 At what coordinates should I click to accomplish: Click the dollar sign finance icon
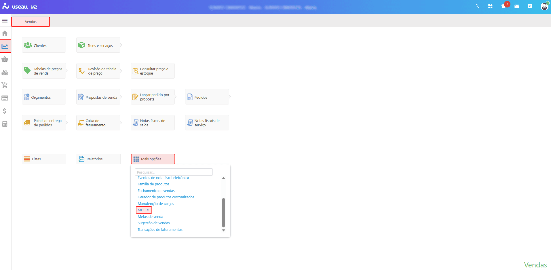(x=5, y=111)
